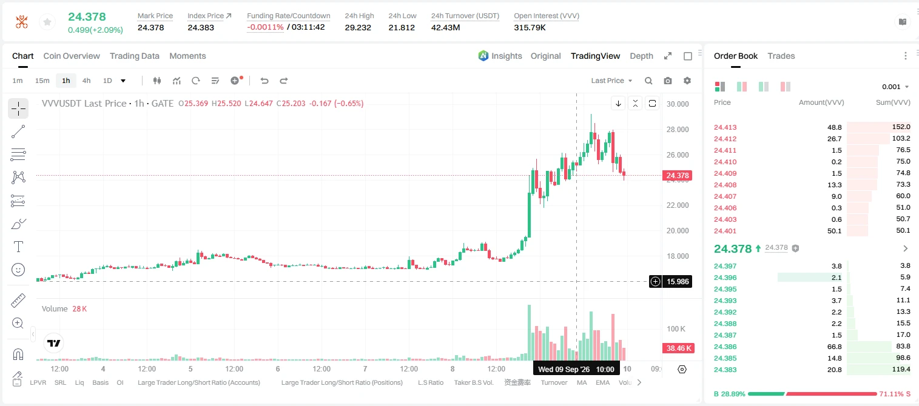Open the Last Price dropdown
919x406 pixels.
pos(611,81)
